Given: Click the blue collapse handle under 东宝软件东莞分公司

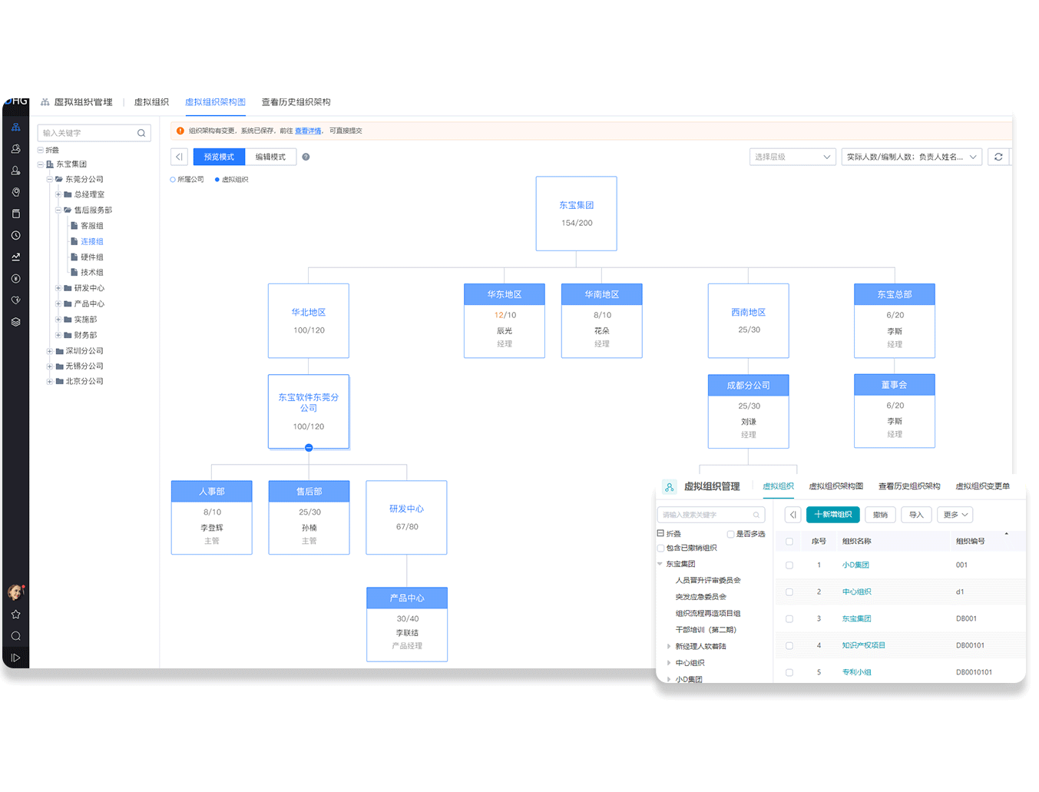Looking at the screenshot, I should pyautogui.click(x=309, y=448).
